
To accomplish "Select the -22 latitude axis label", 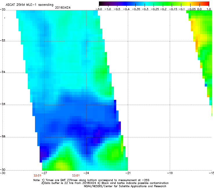I will pyautogui.click(x=3, y=40).
